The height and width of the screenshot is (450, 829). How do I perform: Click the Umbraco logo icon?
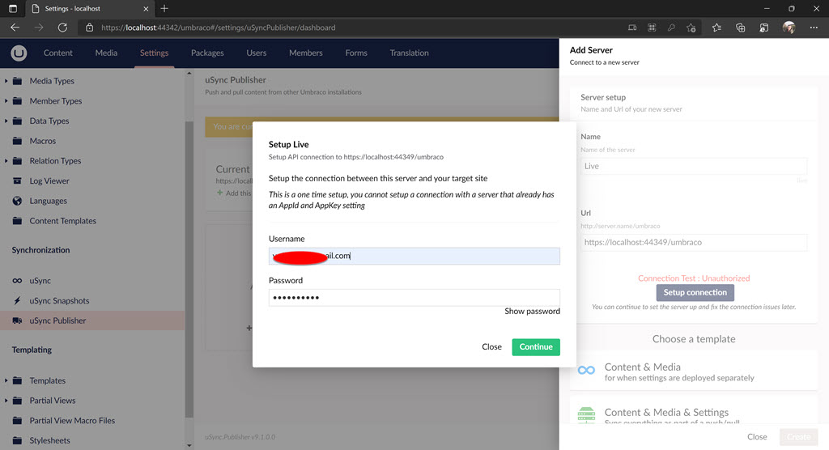click(19, 53)
